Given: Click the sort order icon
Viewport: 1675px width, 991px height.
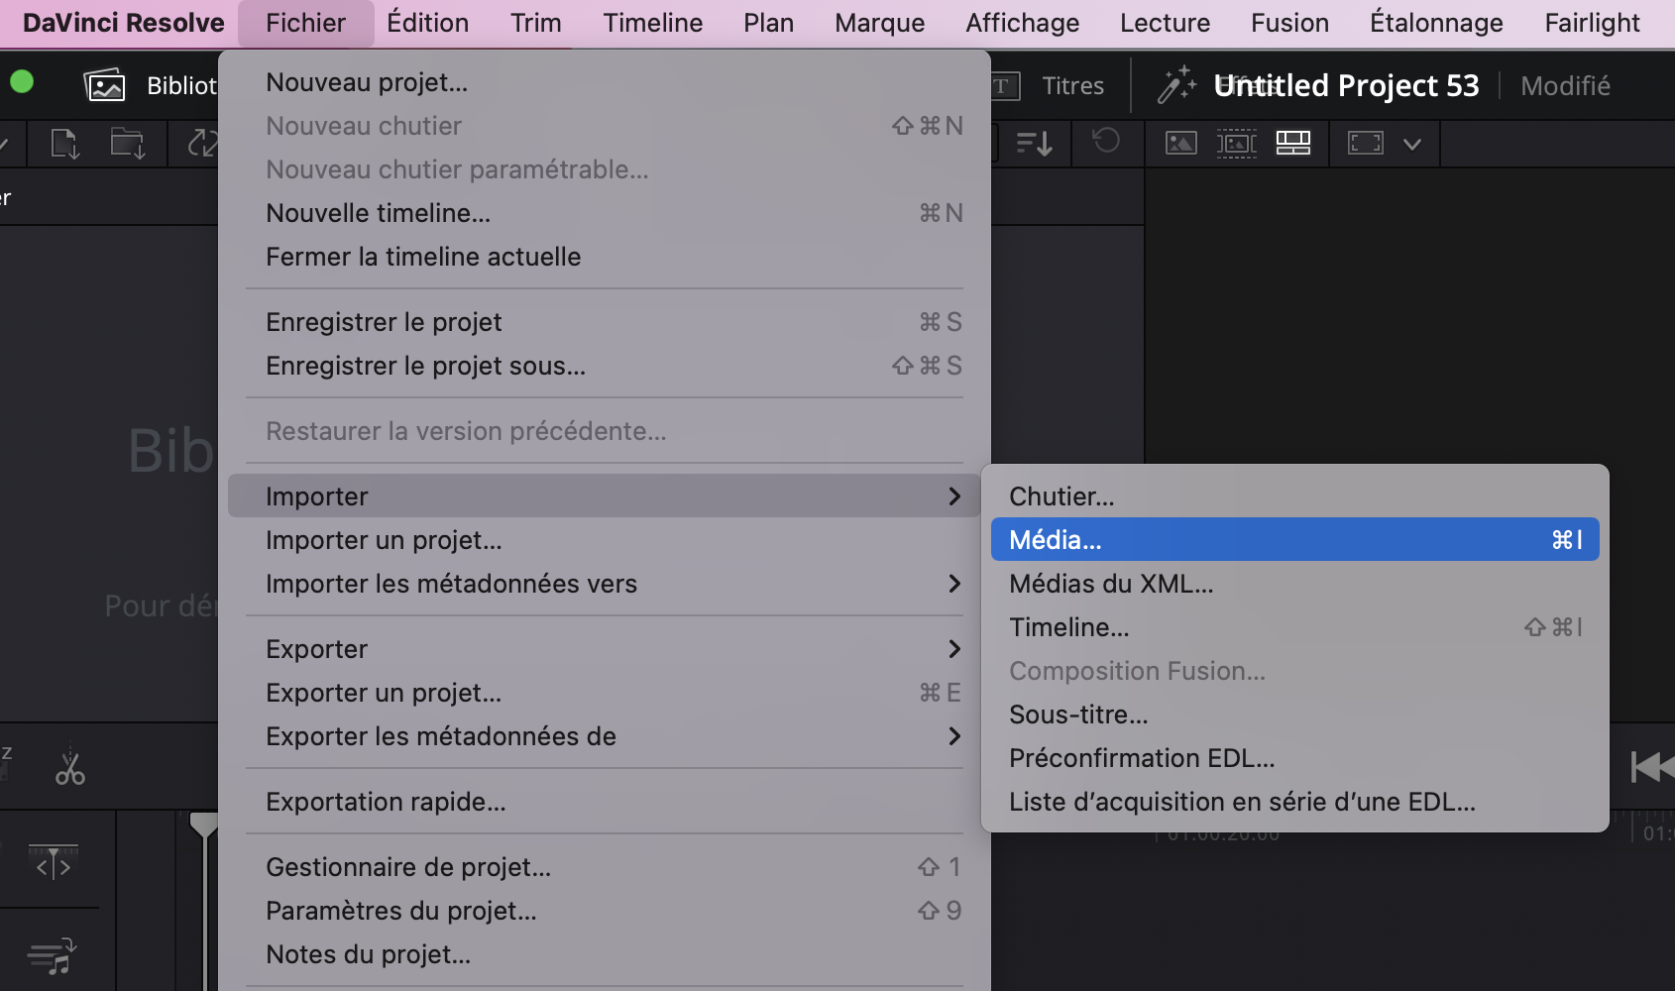Looking at the screenshot, I should 1033,143.
